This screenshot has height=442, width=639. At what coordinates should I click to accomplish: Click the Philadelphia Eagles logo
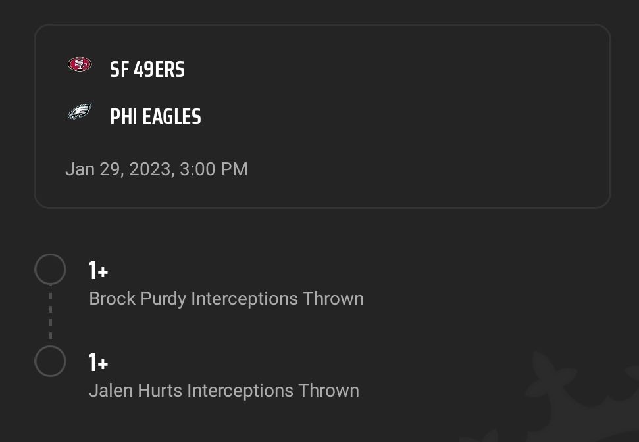80,112
